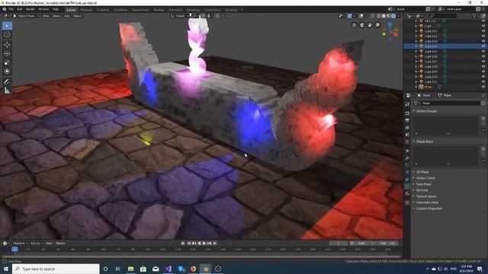Open the Object Mode dropdown

pos(26,16)
